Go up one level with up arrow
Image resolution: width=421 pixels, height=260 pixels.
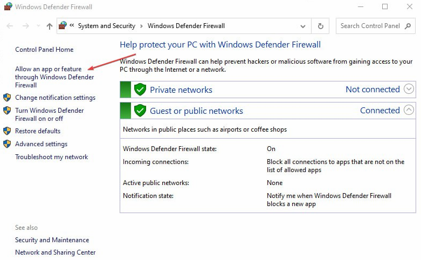point(50,26)
